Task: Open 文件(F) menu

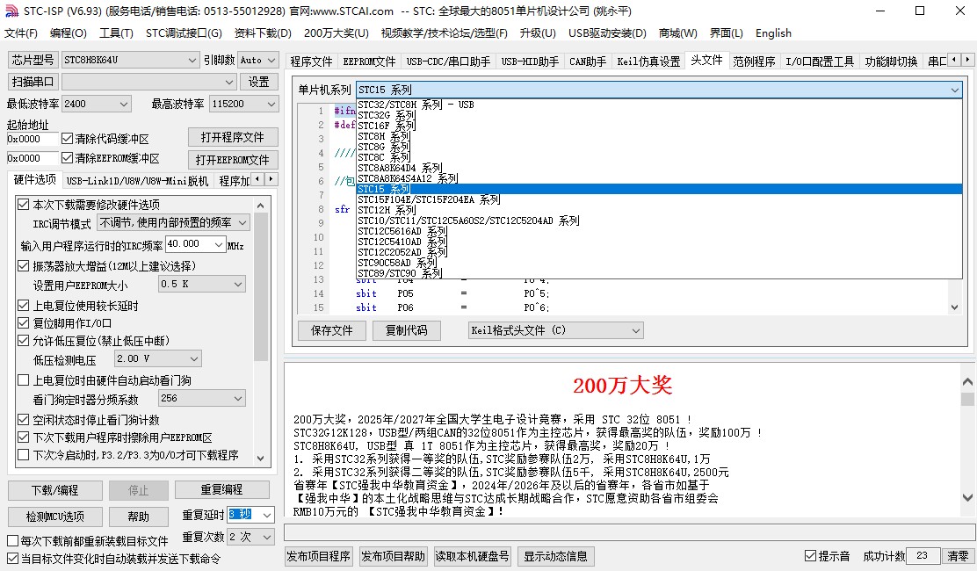Action: pos(21,33)
